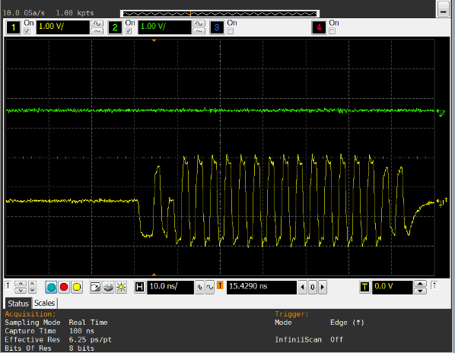Click trigger edge icon right of level
Screen dimensions: 455x353
(x=434, y=285)
